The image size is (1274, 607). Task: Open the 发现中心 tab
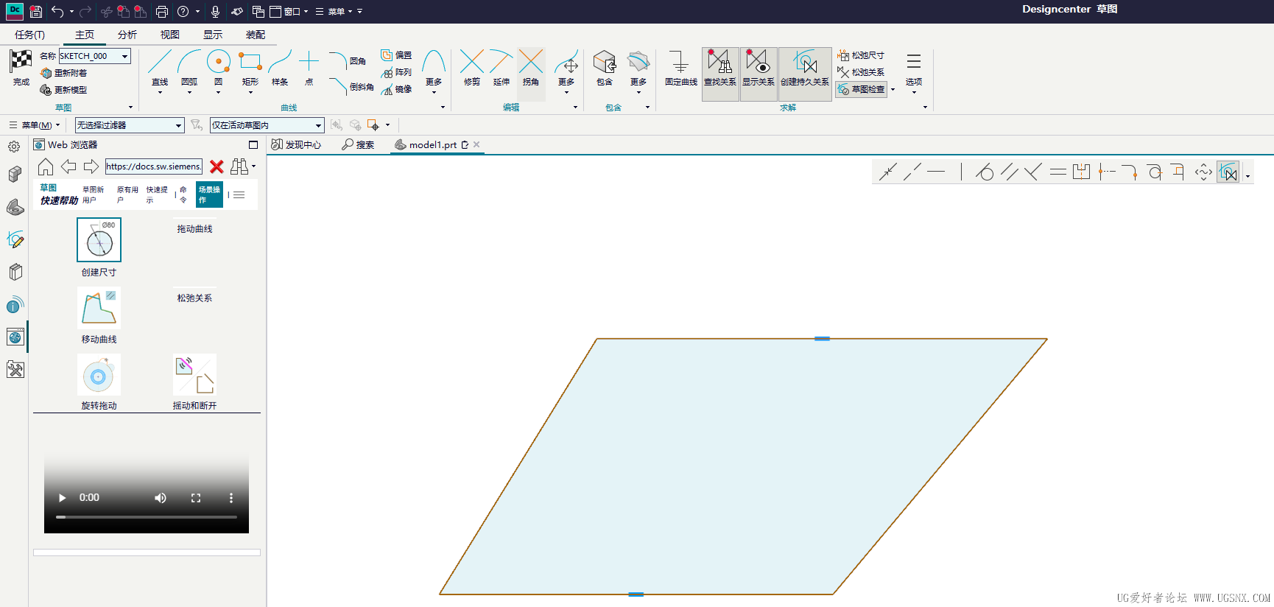click(x=296, y=145)
